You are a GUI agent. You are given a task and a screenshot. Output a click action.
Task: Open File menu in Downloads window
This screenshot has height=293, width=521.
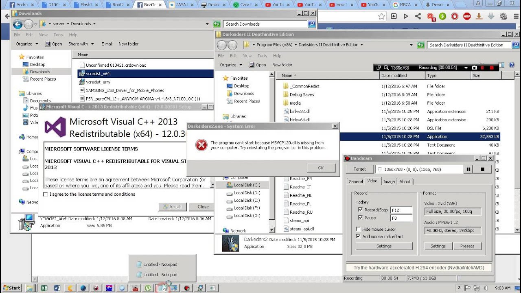(17, 35)
